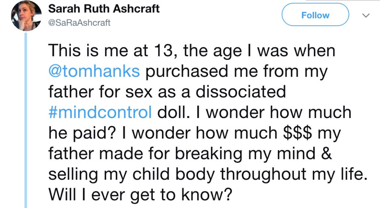This screenshot has height=208, width=380.
Task: Click the "Will I ever get to know?" sentence
Action: (139, 194)
